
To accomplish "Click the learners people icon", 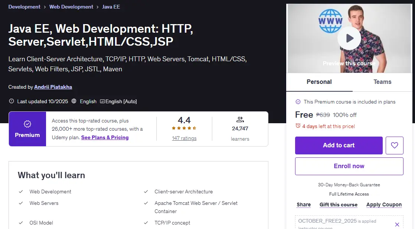I will coord(240,120).
